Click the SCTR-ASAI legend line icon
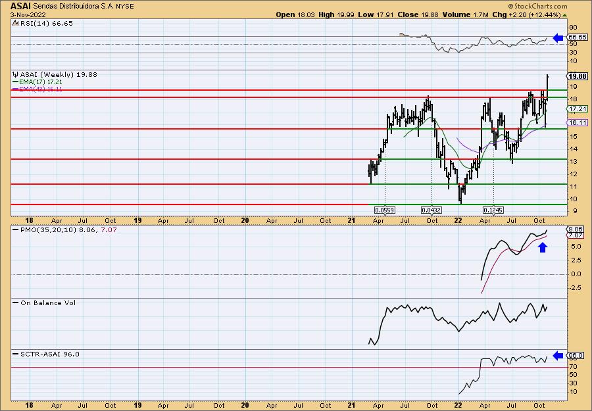The height and width of the screenshot is (411, 592). 16,354
